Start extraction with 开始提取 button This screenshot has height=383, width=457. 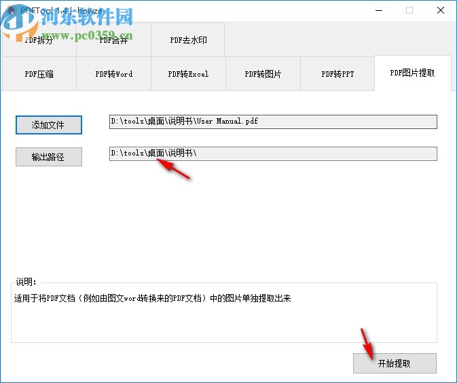pyautogui.click(x=395, y=363)
